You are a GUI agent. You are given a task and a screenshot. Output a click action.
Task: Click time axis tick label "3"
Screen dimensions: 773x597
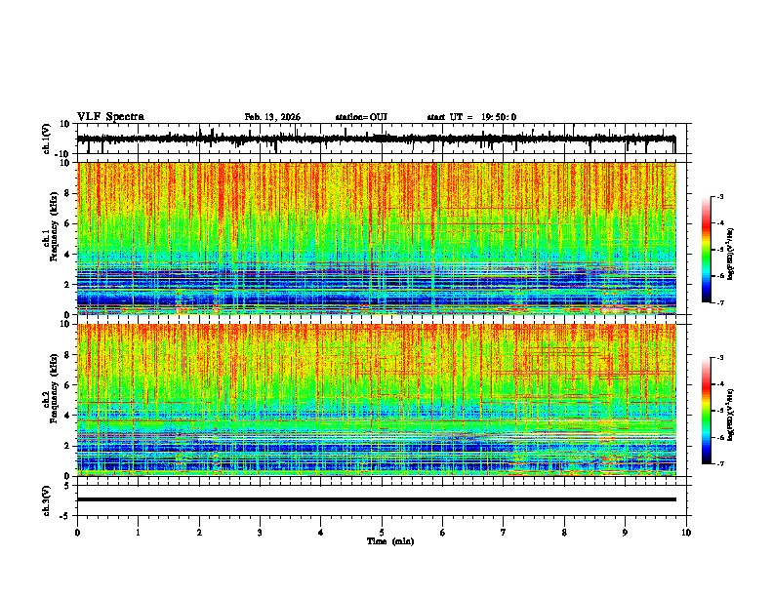click(x=260, y=533)
